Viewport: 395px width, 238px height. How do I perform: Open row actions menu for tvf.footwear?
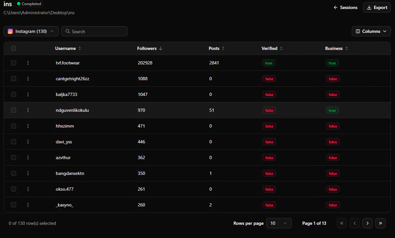pyautogui.click(x=28, y=63)
